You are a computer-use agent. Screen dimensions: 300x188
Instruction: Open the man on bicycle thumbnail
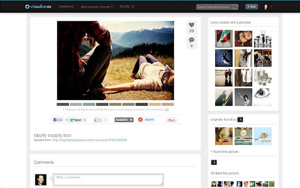point(262,58)
